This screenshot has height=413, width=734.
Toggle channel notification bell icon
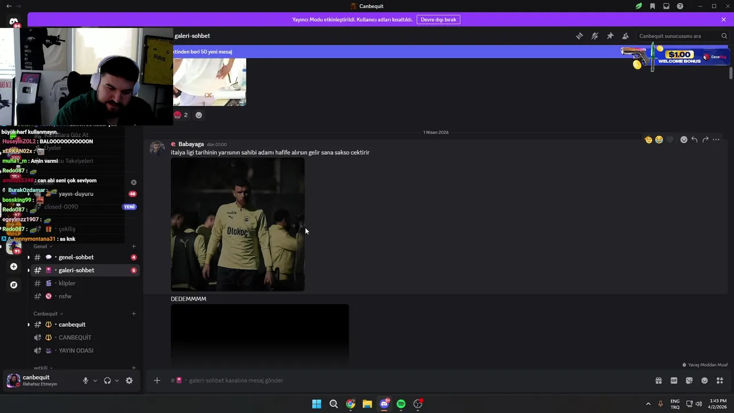coord(595,36)
